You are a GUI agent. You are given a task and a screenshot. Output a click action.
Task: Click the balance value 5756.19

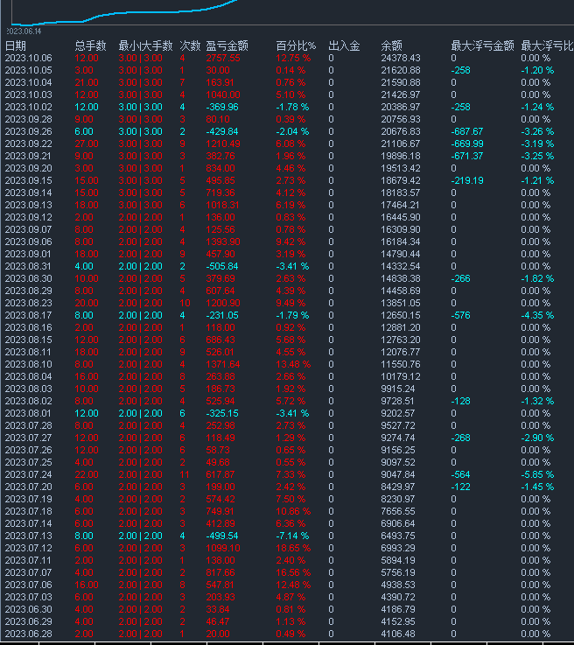[398, 572]
